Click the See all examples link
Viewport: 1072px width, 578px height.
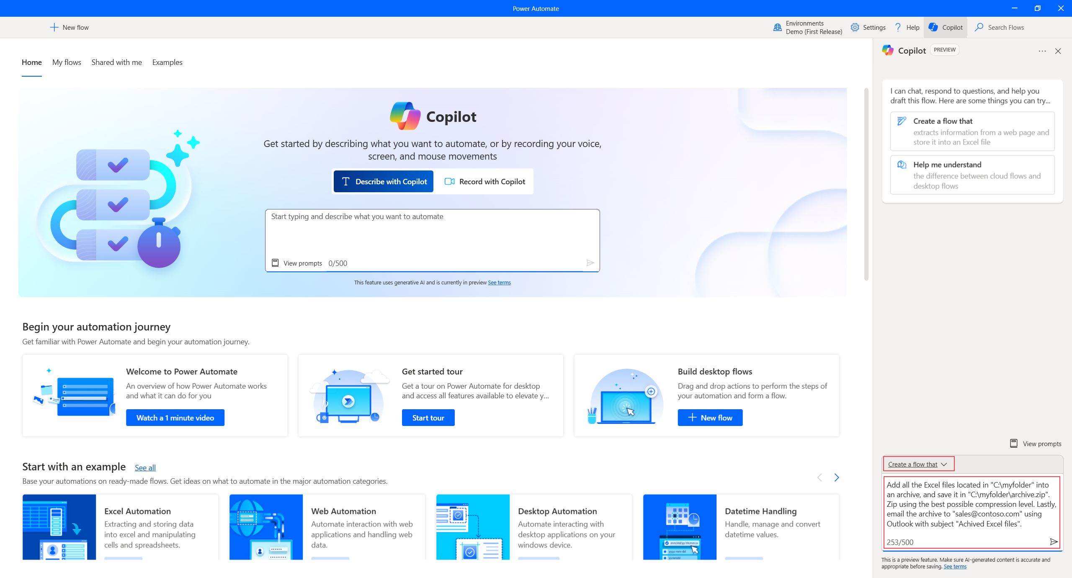pyautogui.click(x=146, y=467)
